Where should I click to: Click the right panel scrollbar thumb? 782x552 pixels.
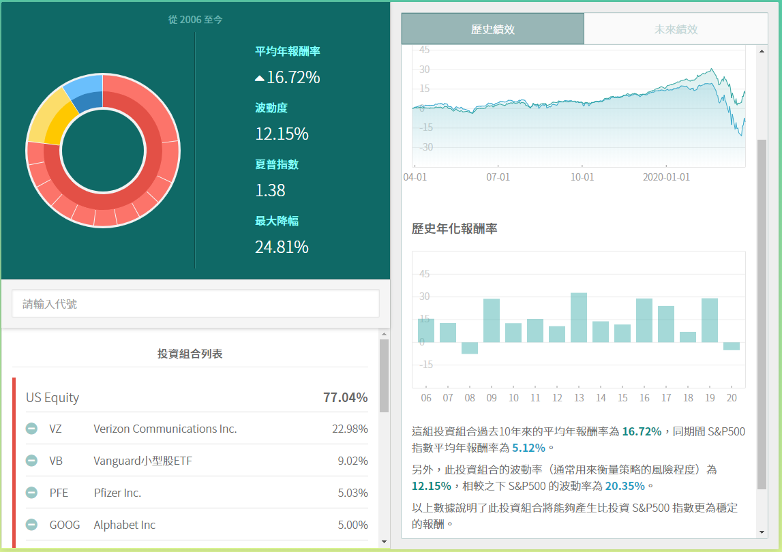762,313
